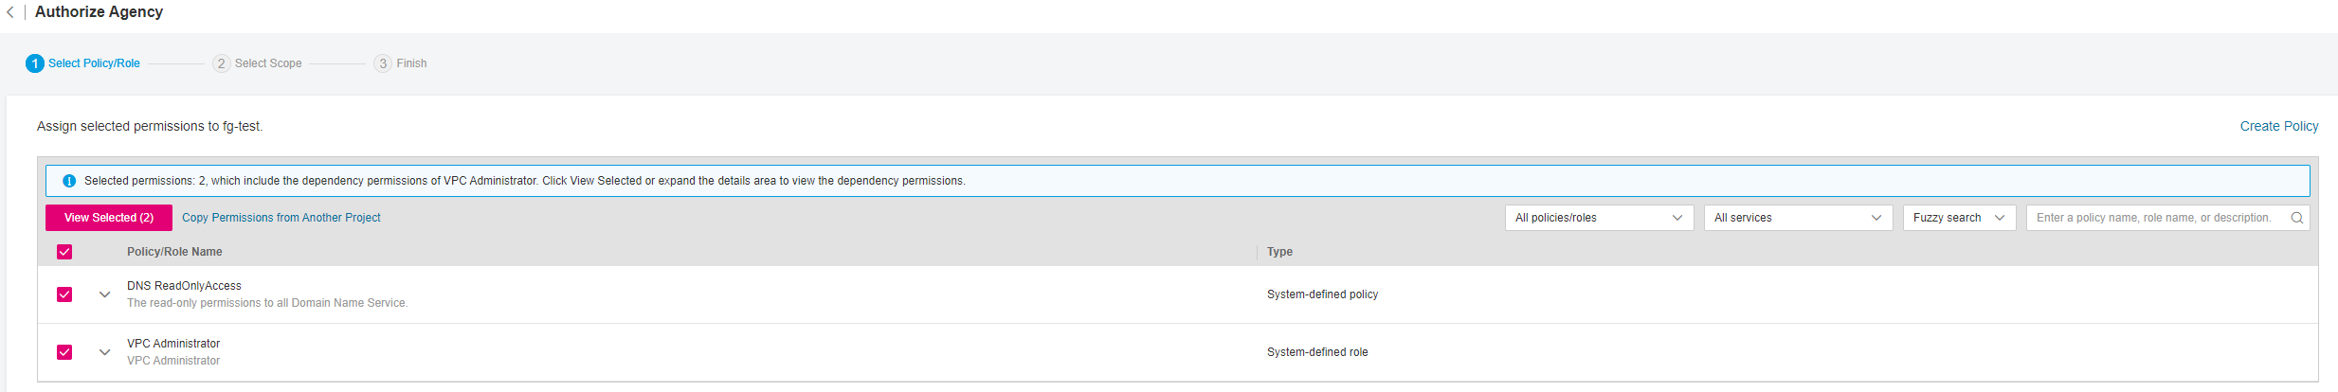Viewport: 2338px width, 392px height.
Task: Click the step 1 number circle
Action: pyautogui.click(x=35, y=63)
